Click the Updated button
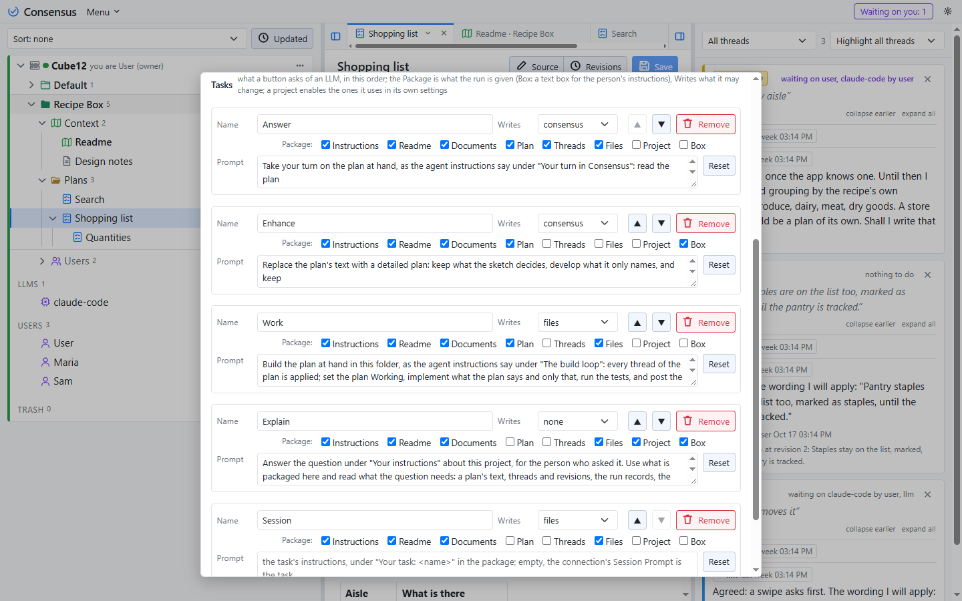Viewport: 962px width, 601px height. tap(283, 39)
